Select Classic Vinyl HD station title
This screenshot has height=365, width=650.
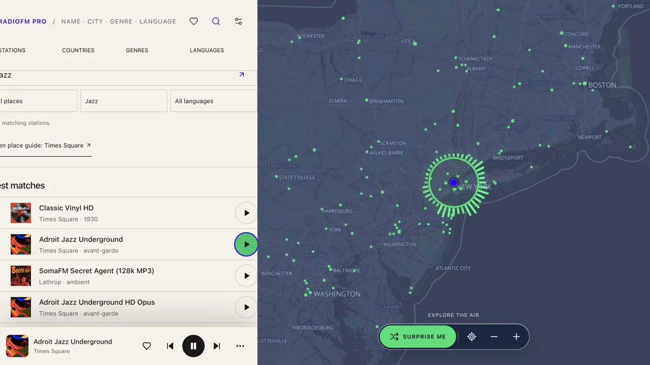(66, 208)
